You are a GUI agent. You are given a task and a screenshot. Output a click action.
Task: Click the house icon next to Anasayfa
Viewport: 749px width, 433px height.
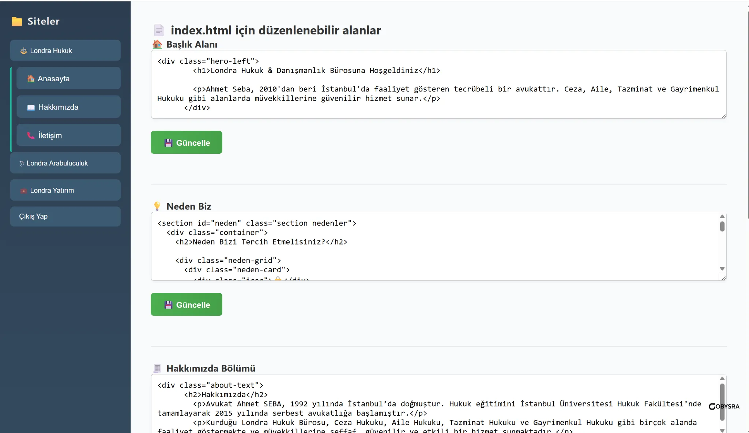point(31,79)
